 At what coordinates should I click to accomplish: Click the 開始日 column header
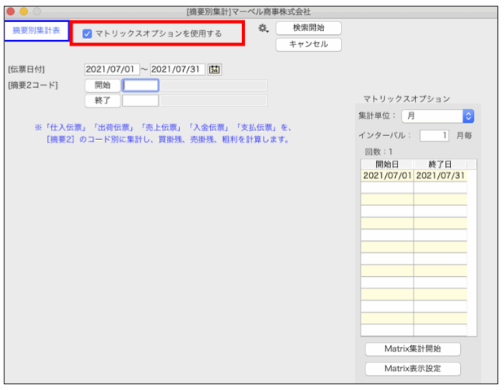387,164
